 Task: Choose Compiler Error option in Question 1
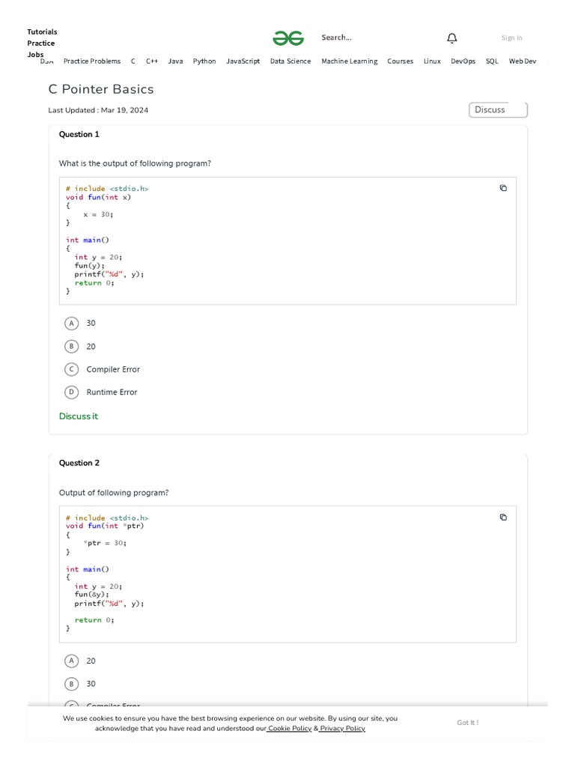pyautogui.click(x=72, y=369)
